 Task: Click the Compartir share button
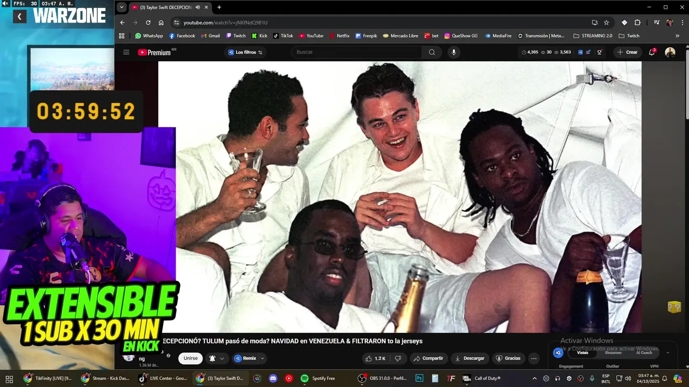(x=428, y=359)
